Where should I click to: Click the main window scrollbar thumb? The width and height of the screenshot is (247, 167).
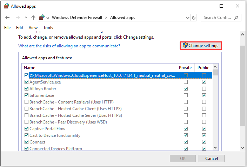[242, 86]
